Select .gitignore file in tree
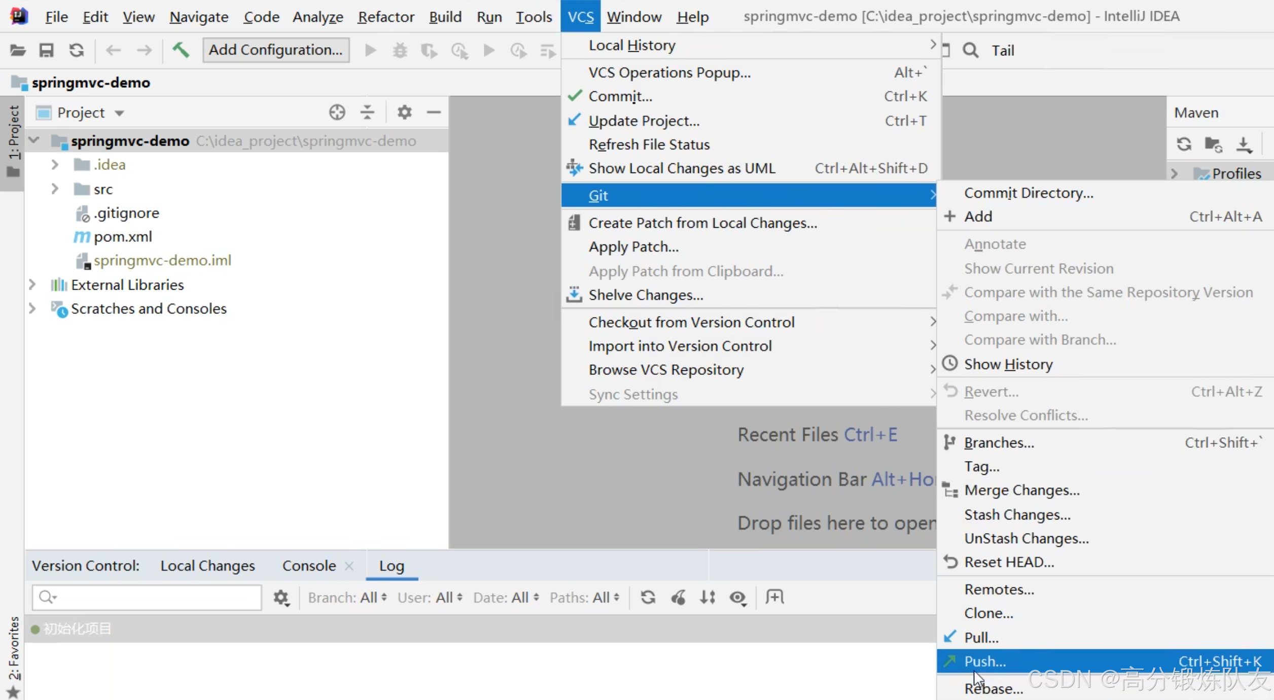The image size is (1274, 700). click(x=126, y=213)
